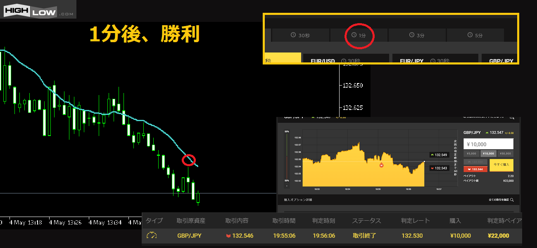Screen dimensions: 537x248
Task: Click the ¥10,000 investment amount field
Action: (x=488, y=144)
